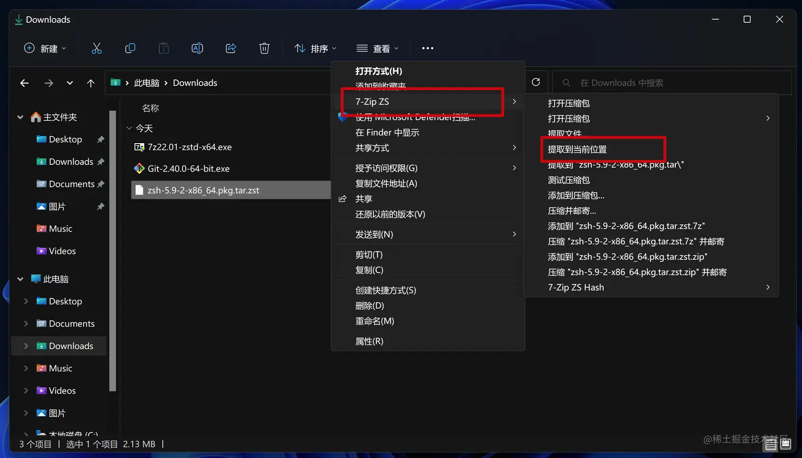Click the share icon beside 共享 menu entry
This screenshot has height=458, width=802.
coord(343,199)
